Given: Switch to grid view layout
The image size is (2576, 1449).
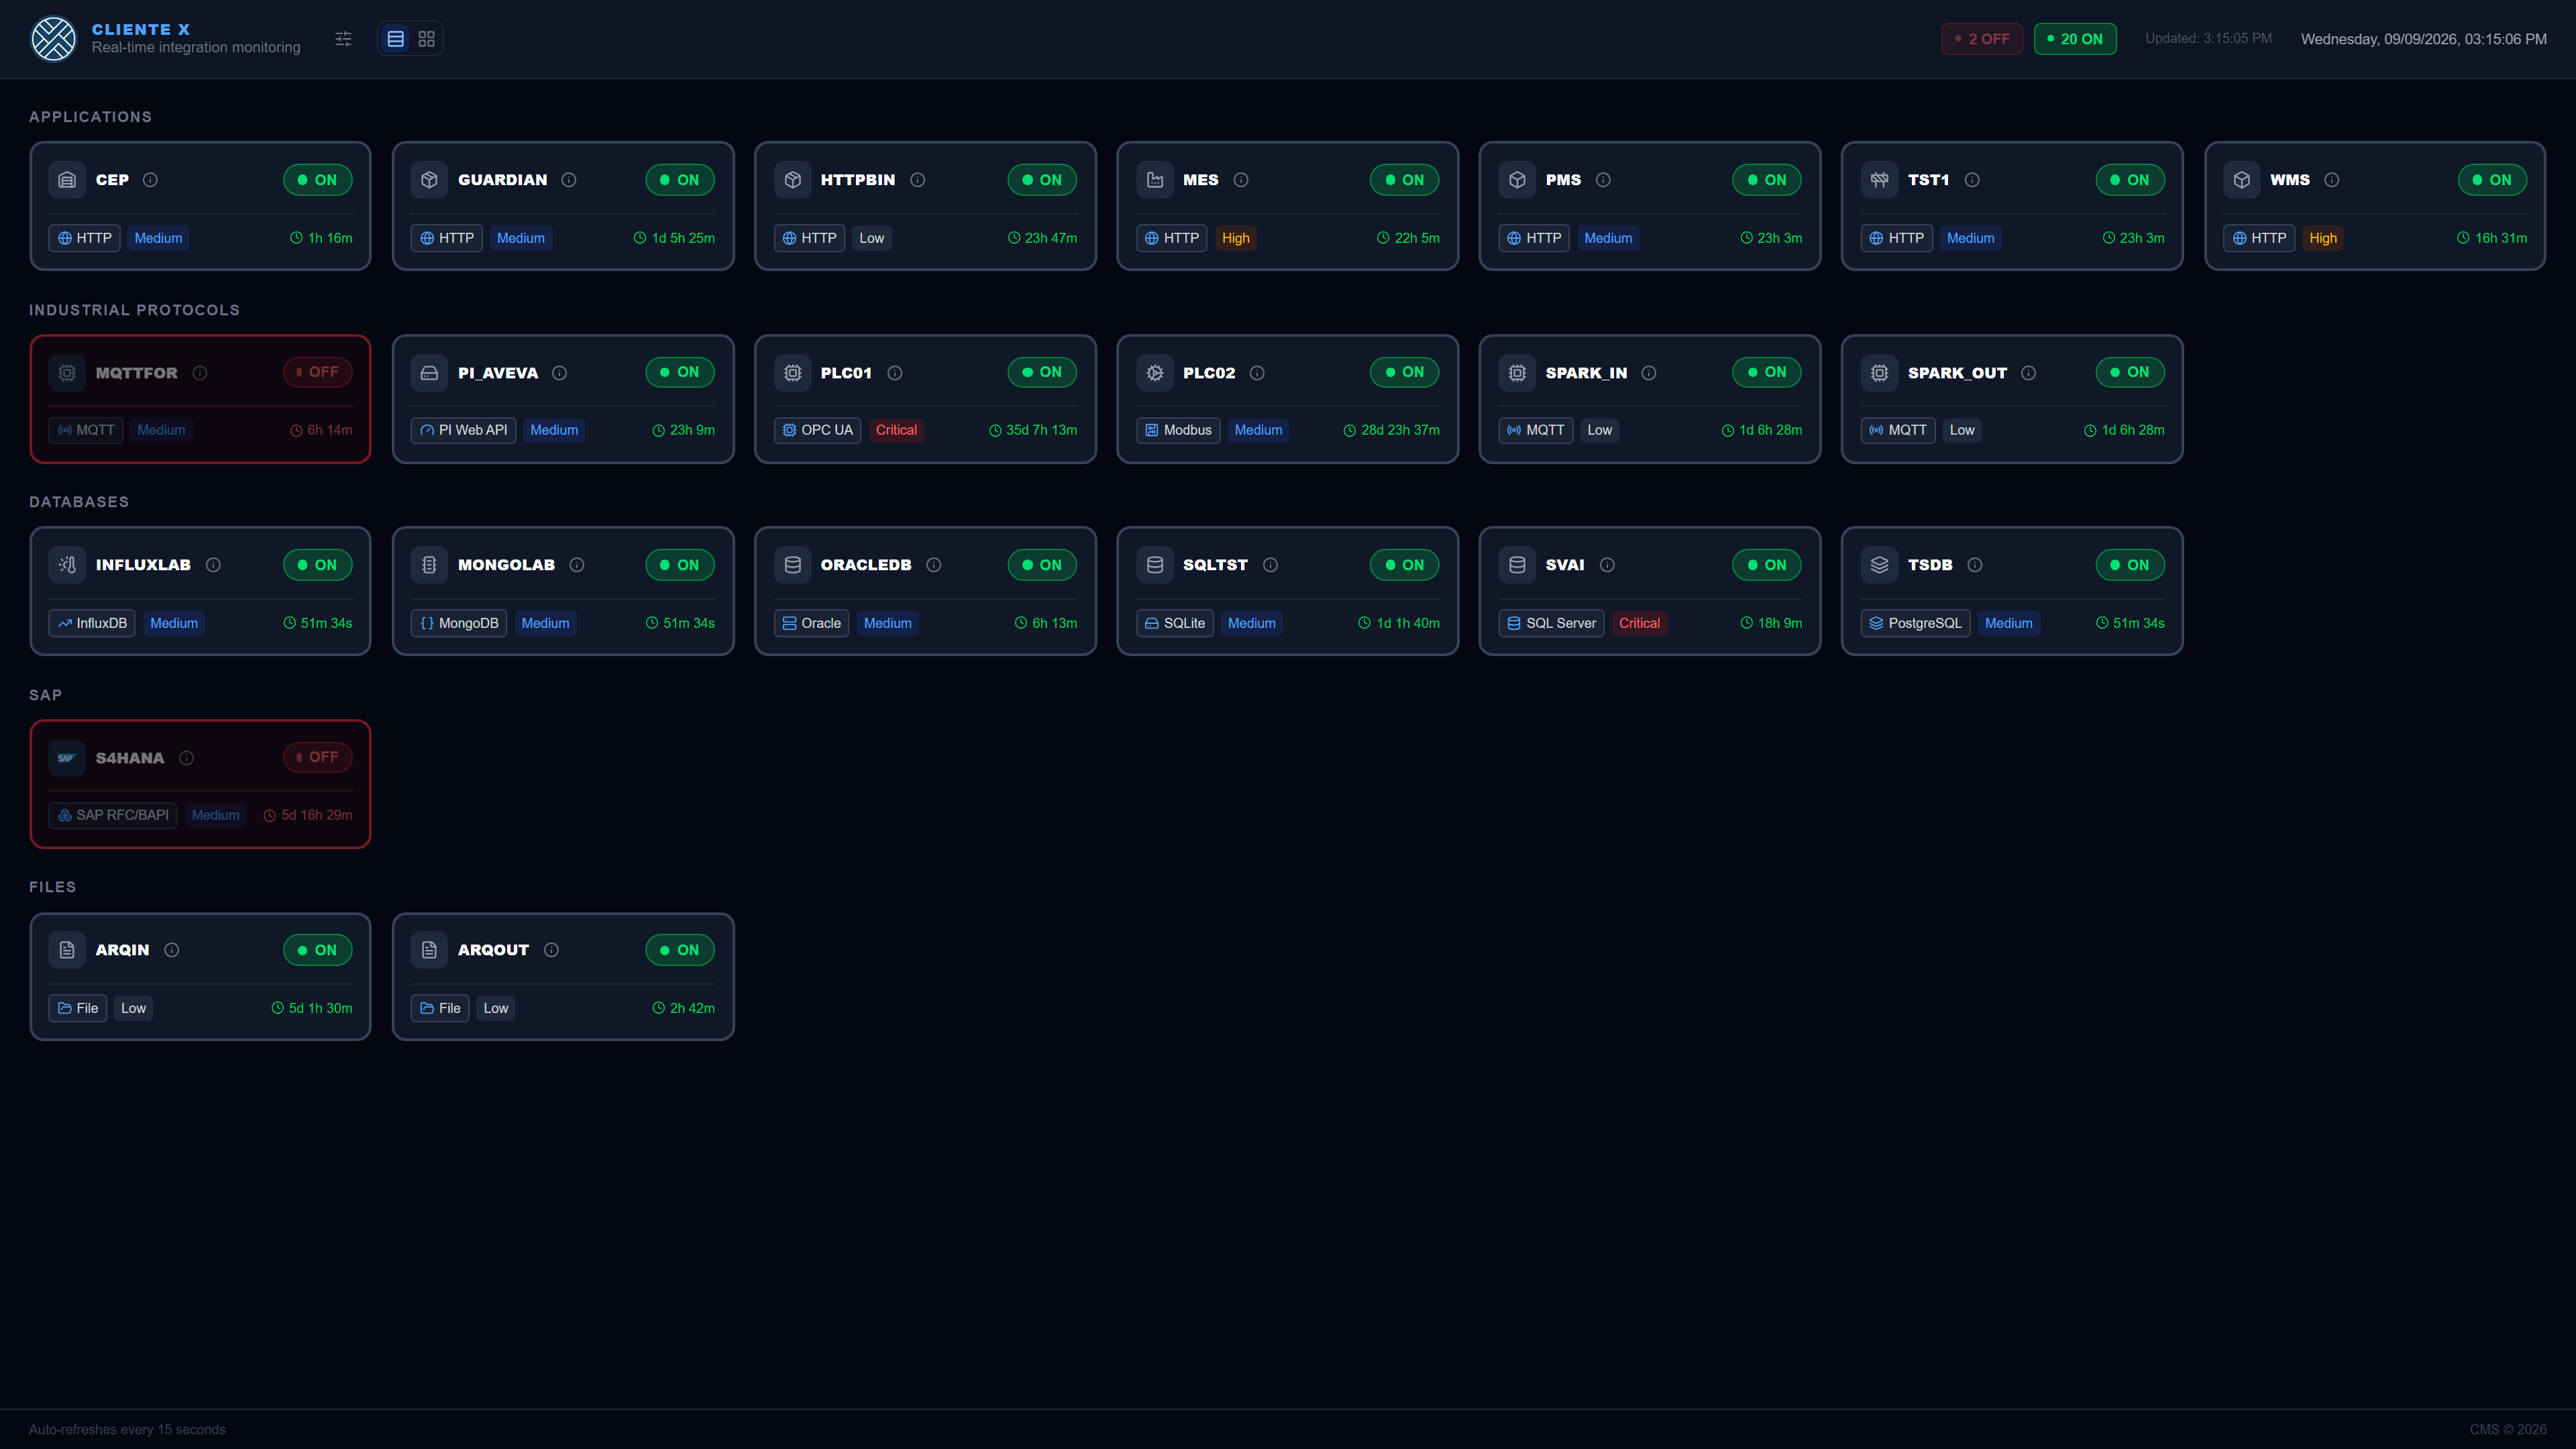Looking at the screenshot, I should pos(427,39).
